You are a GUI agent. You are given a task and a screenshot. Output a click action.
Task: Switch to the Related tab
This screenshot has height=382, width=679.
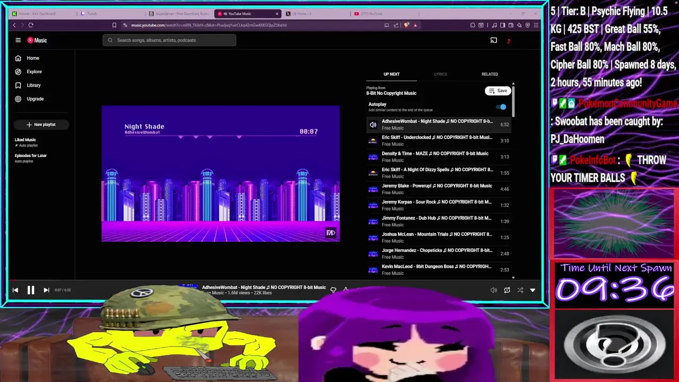(x=490, y=74)
